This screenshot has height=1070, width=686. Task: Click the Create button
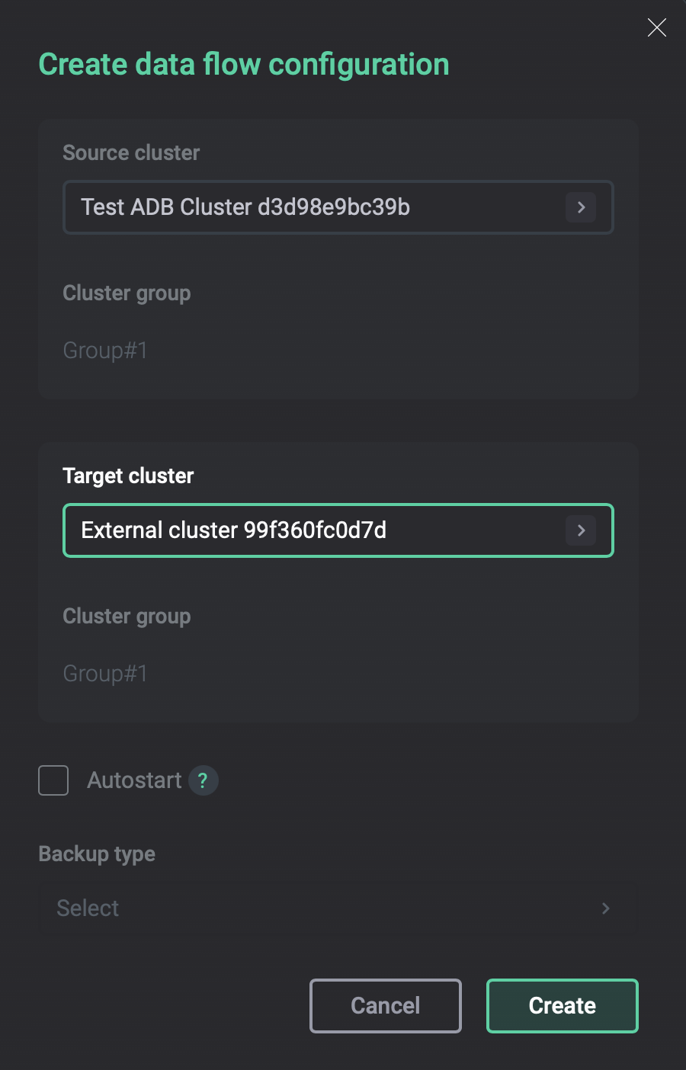(562, 1006)
